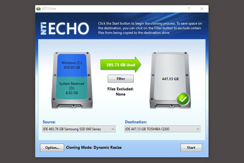Click the 'Files Excluded: None' text
The width and height of the screenshot is (244, 163).
click(120, 91)
